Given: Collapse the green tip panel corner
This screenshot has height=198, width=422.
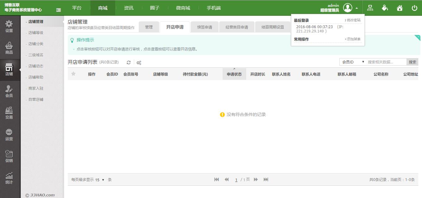Looking at the screenshot, I should pyautogui.click(x=417, y=37).
